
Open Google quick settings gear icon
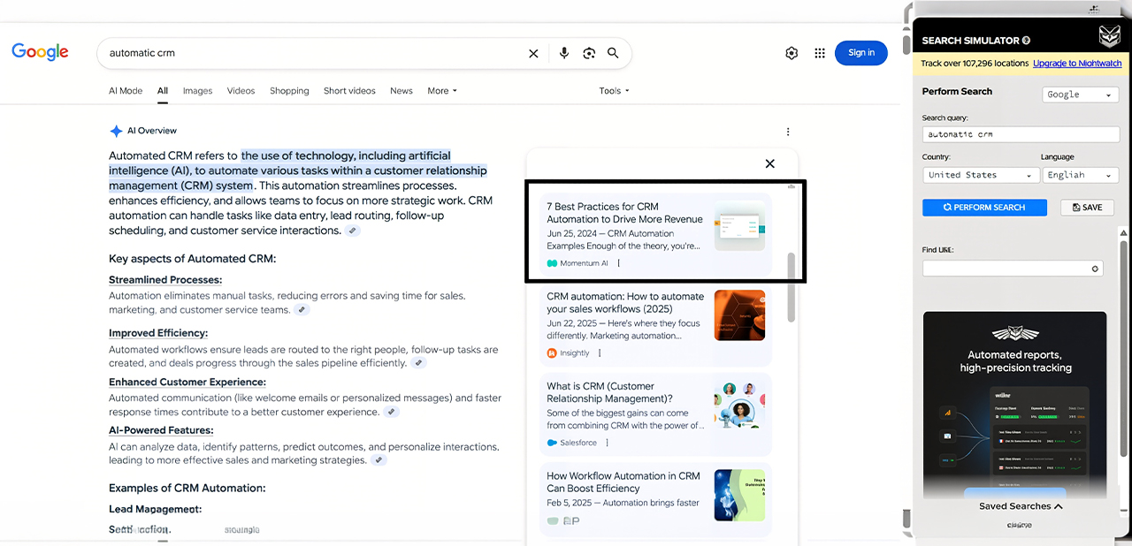(x=792, y=53)
